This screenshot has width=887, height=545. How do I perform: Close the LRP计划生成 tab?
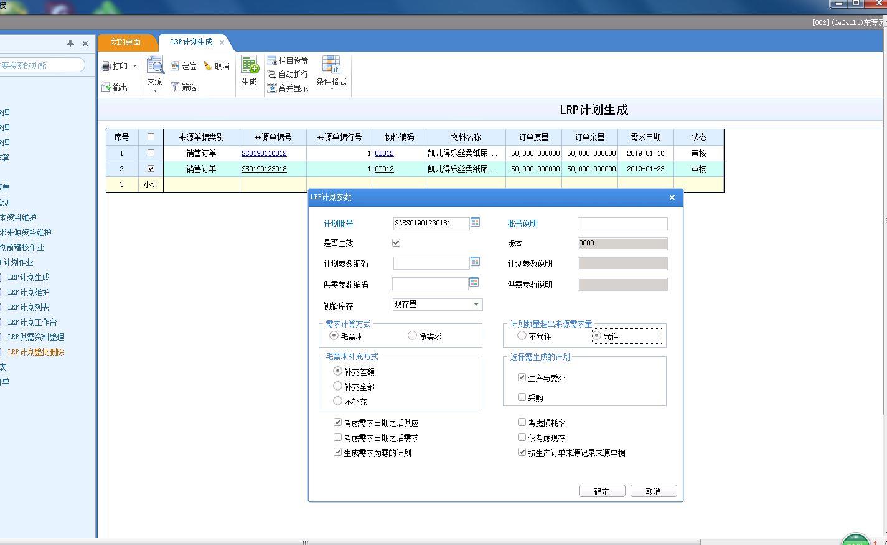pos(222,42)
